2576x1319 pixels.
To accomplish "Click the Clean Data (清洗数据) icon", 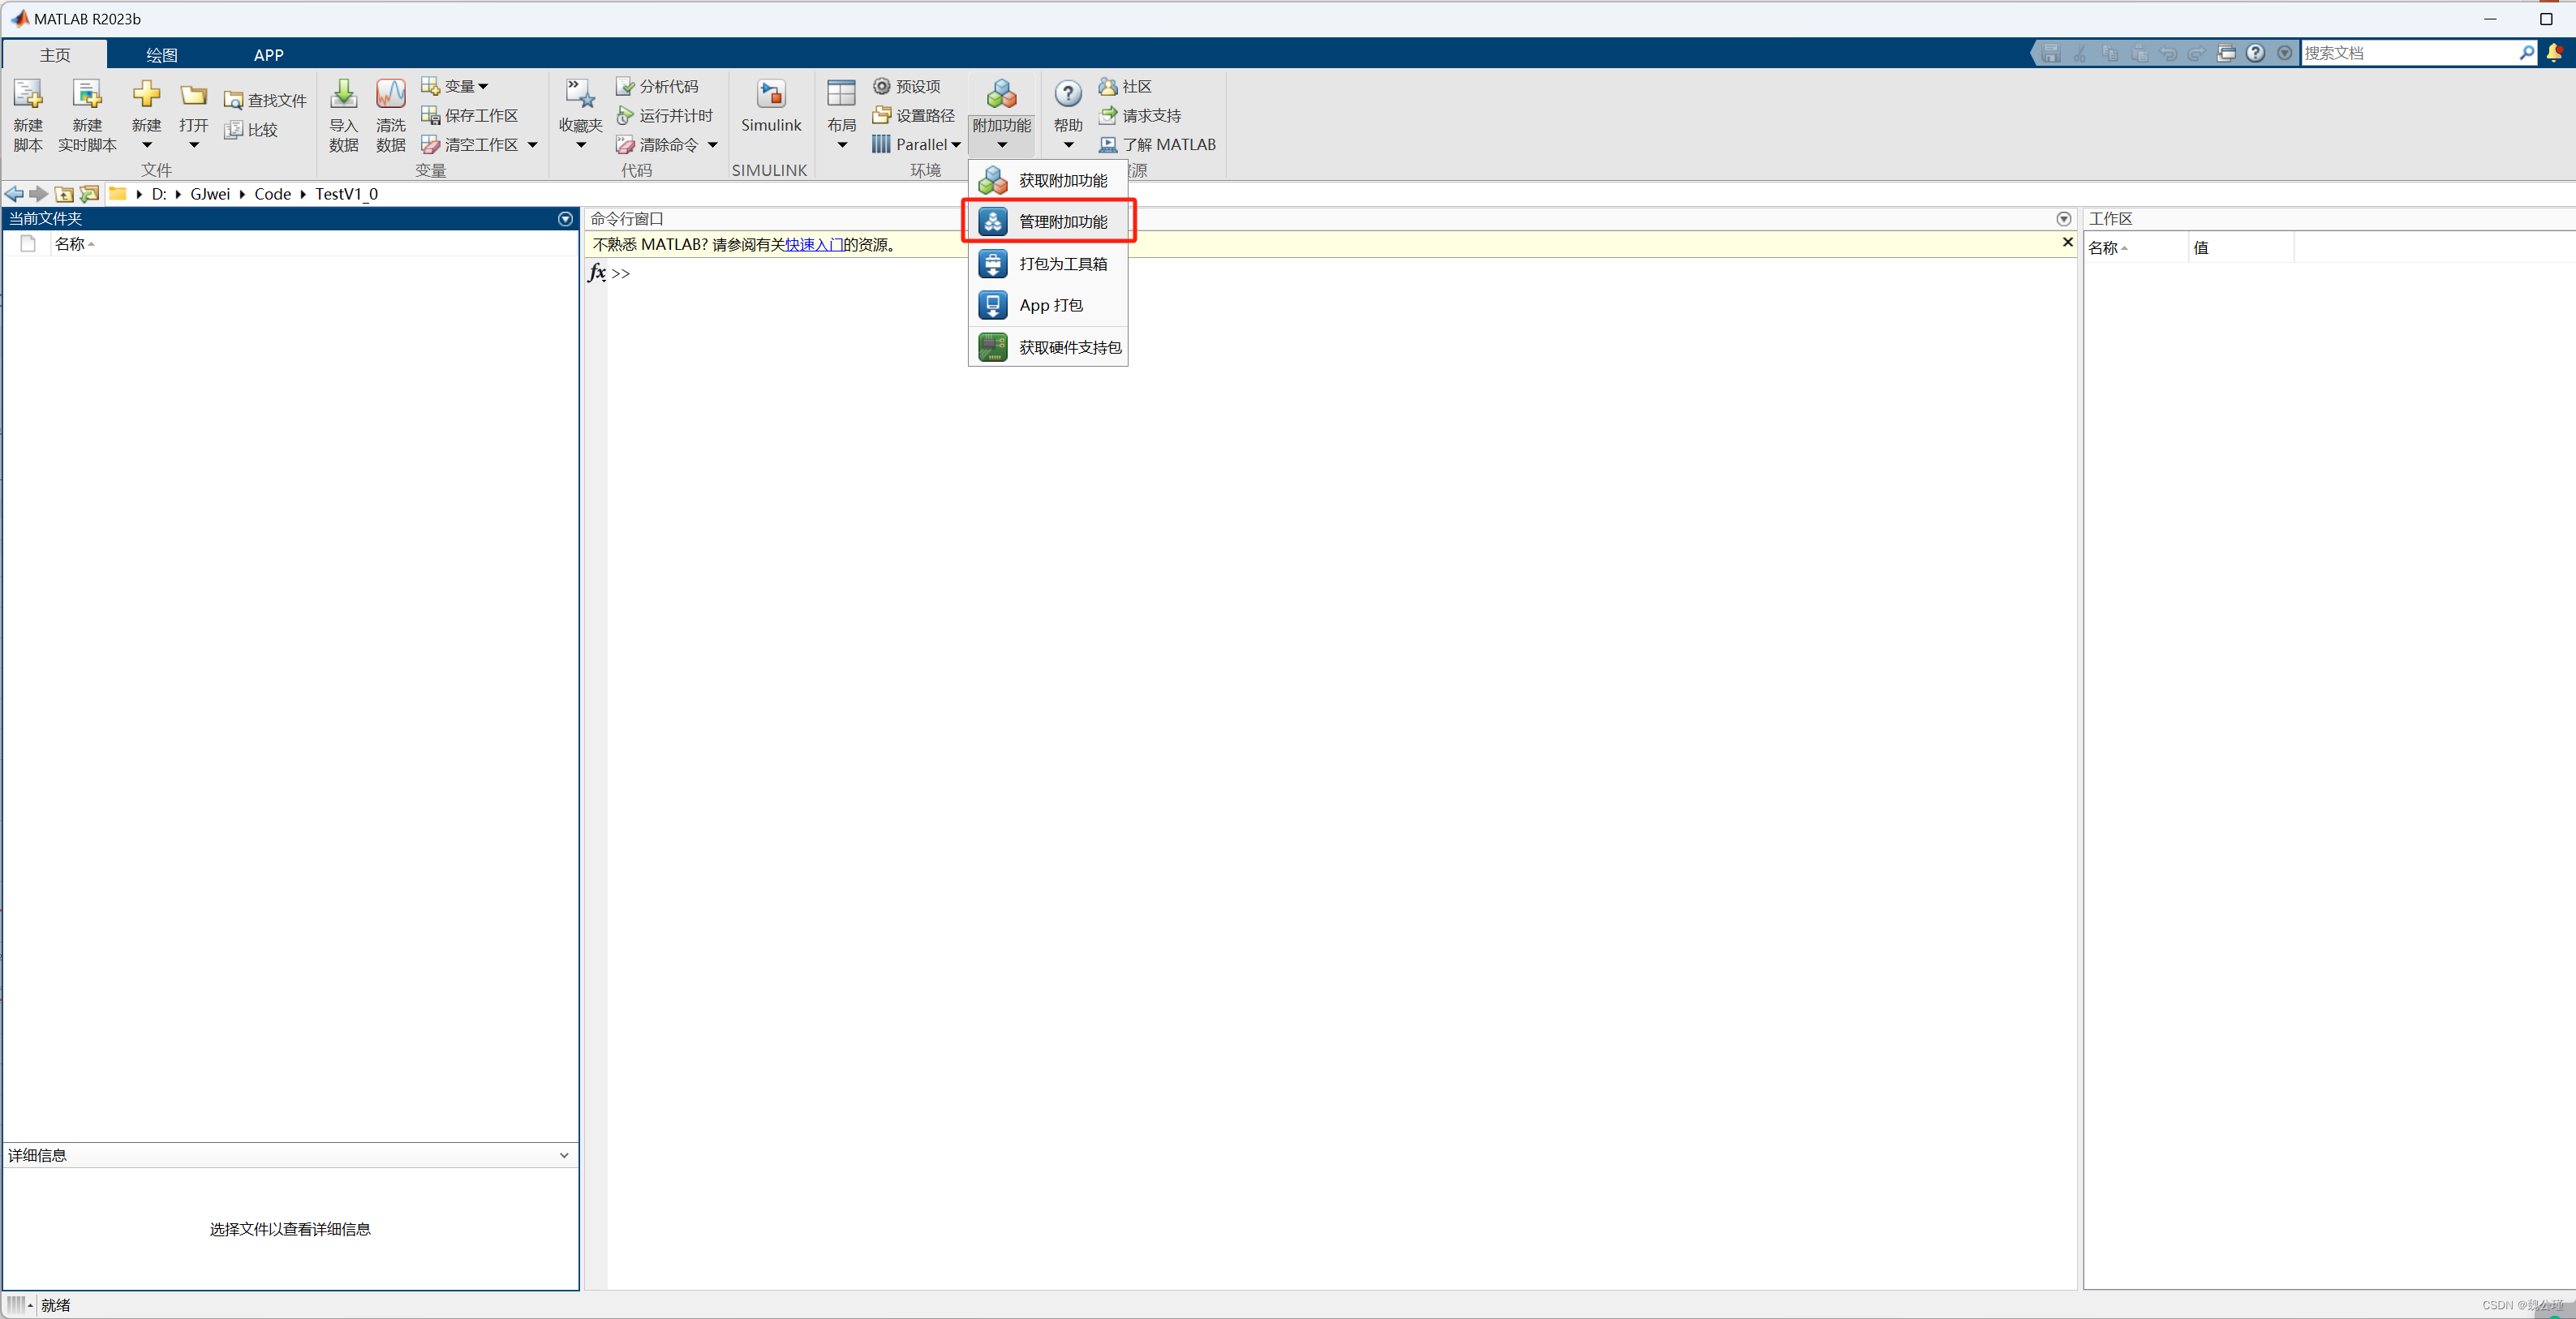I will tap(390, 96).
